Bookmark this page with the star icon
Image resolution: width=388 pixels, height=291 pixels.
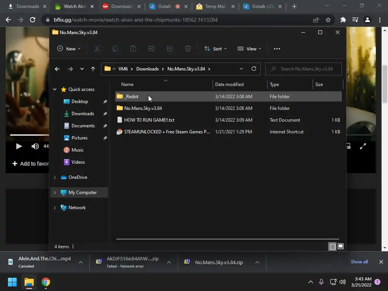(x=328, y=20)
